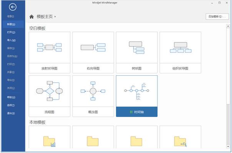Open the local folder with chart icon
232x153 pixels.
click(50, 137)
